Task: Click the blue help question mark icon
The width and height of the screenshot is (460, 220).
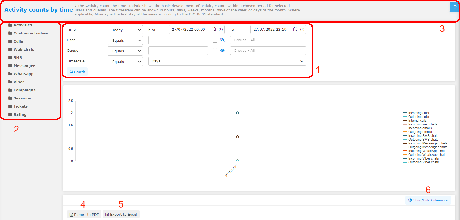Action: tap(455, 7)
